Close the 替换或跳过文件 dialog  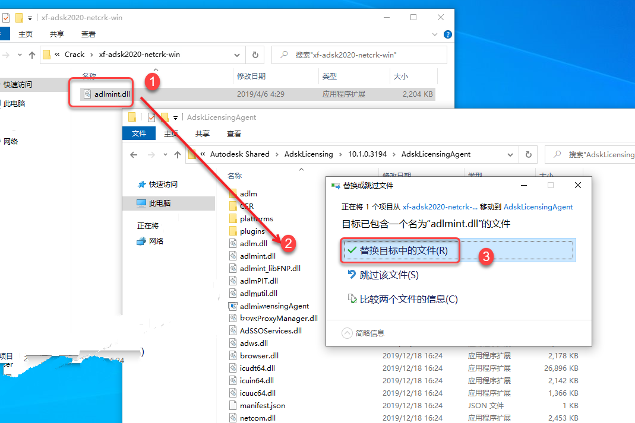click(x=578, y=185)
